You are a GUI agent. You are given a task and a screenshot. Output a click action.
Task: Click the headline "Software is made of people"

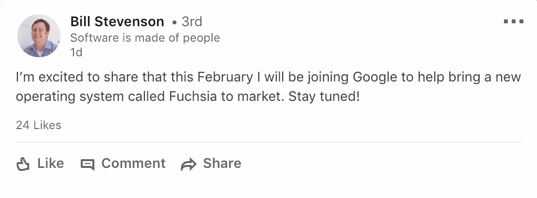tap(145, 38)
